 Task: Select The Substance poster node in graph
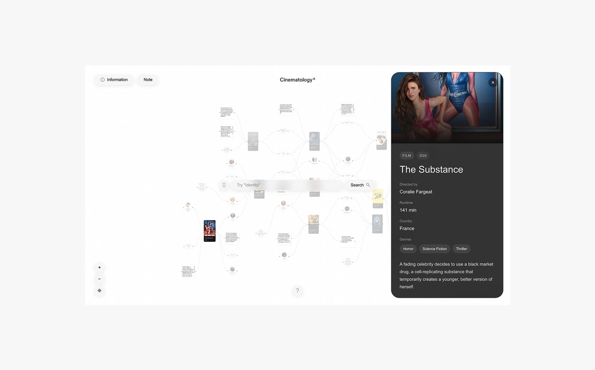click(210, 231)
